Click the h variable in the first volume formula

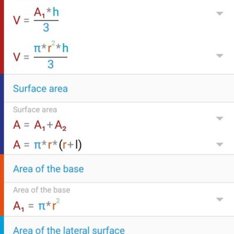tap(56, 12)
